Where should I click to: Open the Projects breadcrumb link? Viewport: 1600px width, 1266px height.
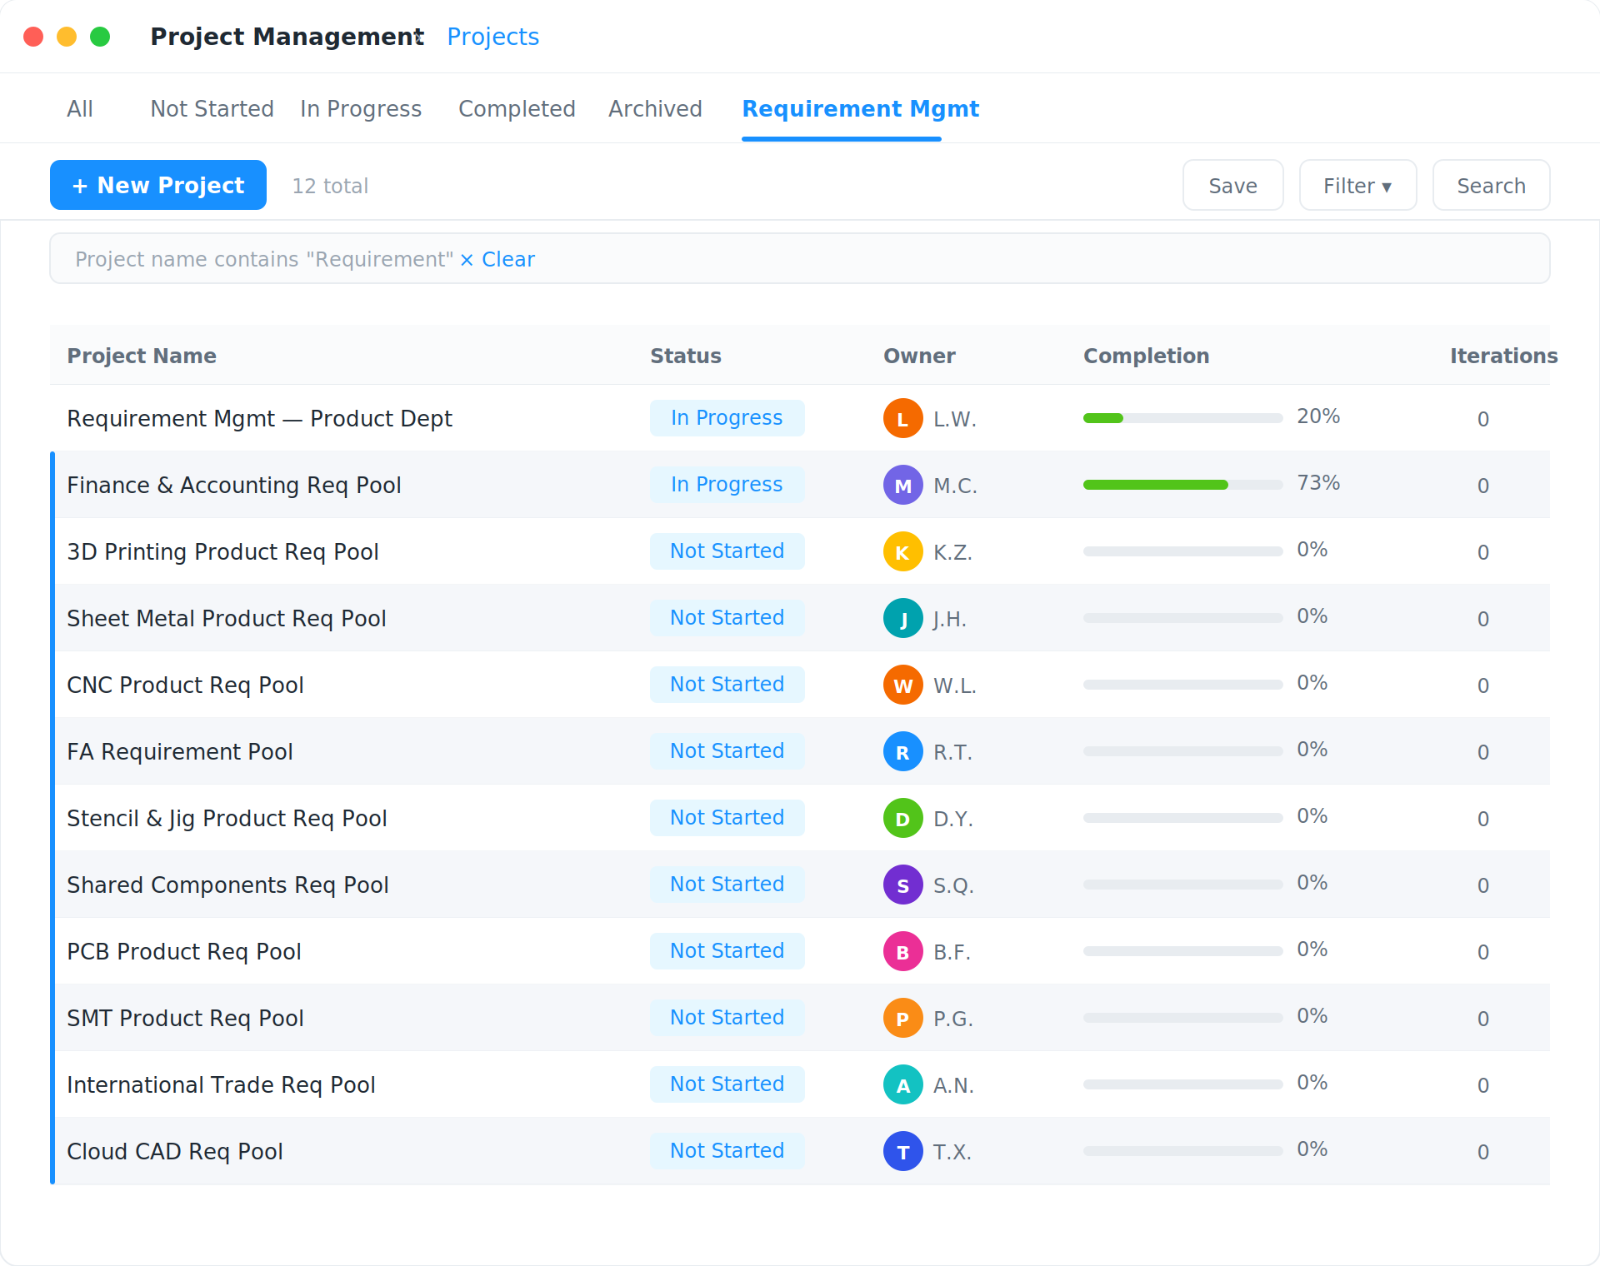tap(492, 37)
